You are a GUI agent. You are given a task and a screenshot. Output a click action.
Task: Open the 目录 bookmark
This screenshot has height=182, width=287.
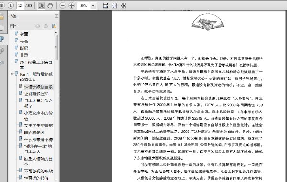[x=24, y=55]
